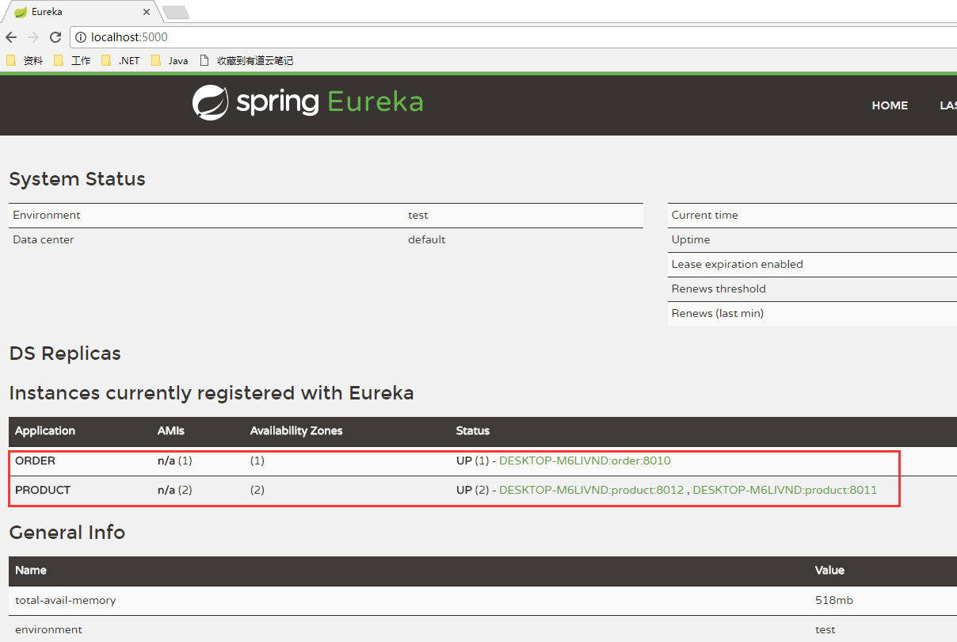The height and width of the screenshot is (642, 957).
Task: Click the 'Instances currently registered with Eureka' heading
Action: 212,393
